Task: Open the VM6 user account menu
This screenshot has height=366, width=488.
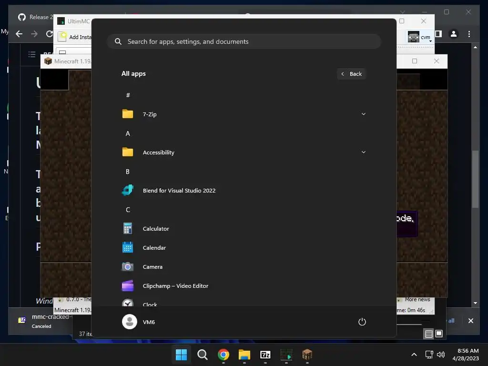Action: [139, 322]
